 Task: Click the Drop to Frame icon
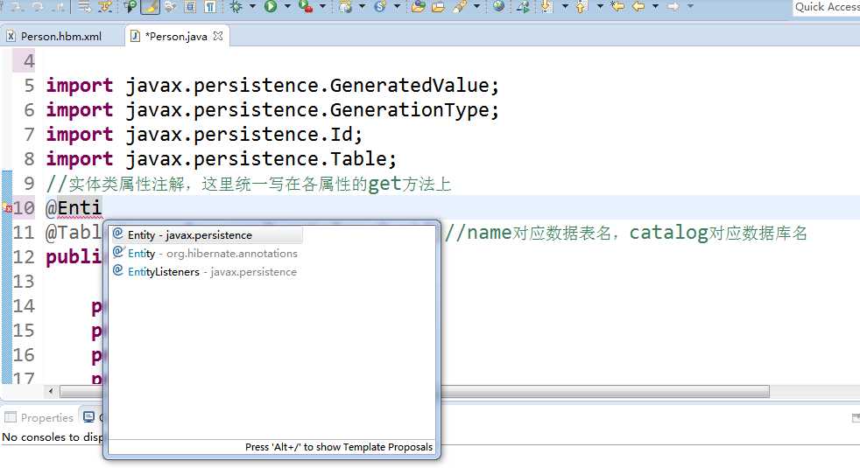[83, 7]
